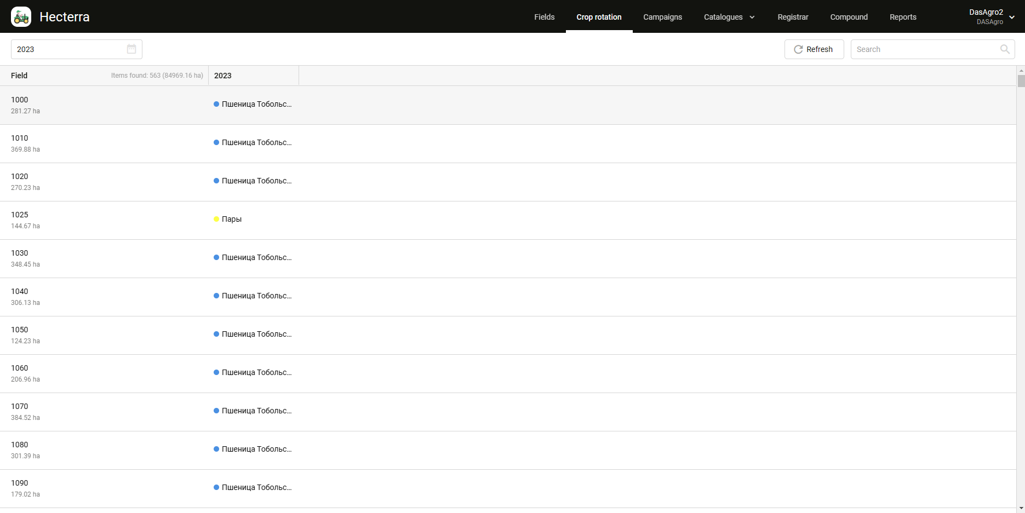Viewport: 1025px width, 513px height.
Task: Go to the Registrar section
Action: point(793,17)
